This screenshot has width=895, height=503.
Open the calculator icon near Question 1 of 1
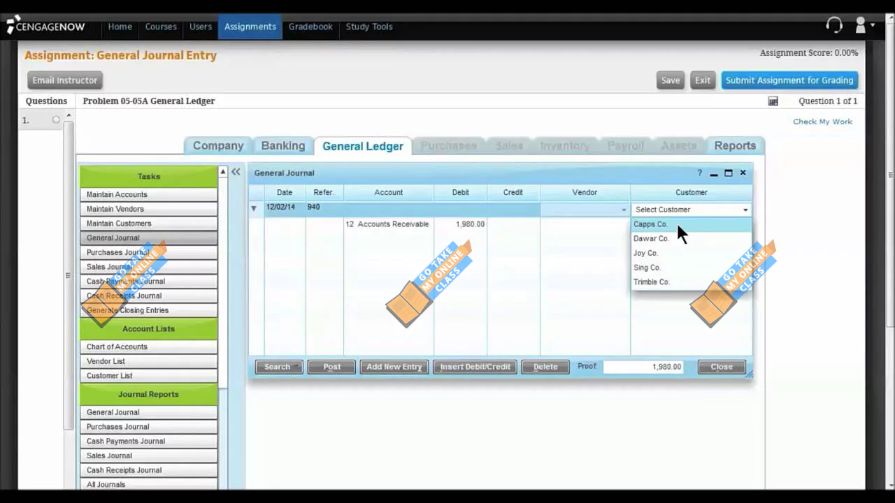point(773,101)
